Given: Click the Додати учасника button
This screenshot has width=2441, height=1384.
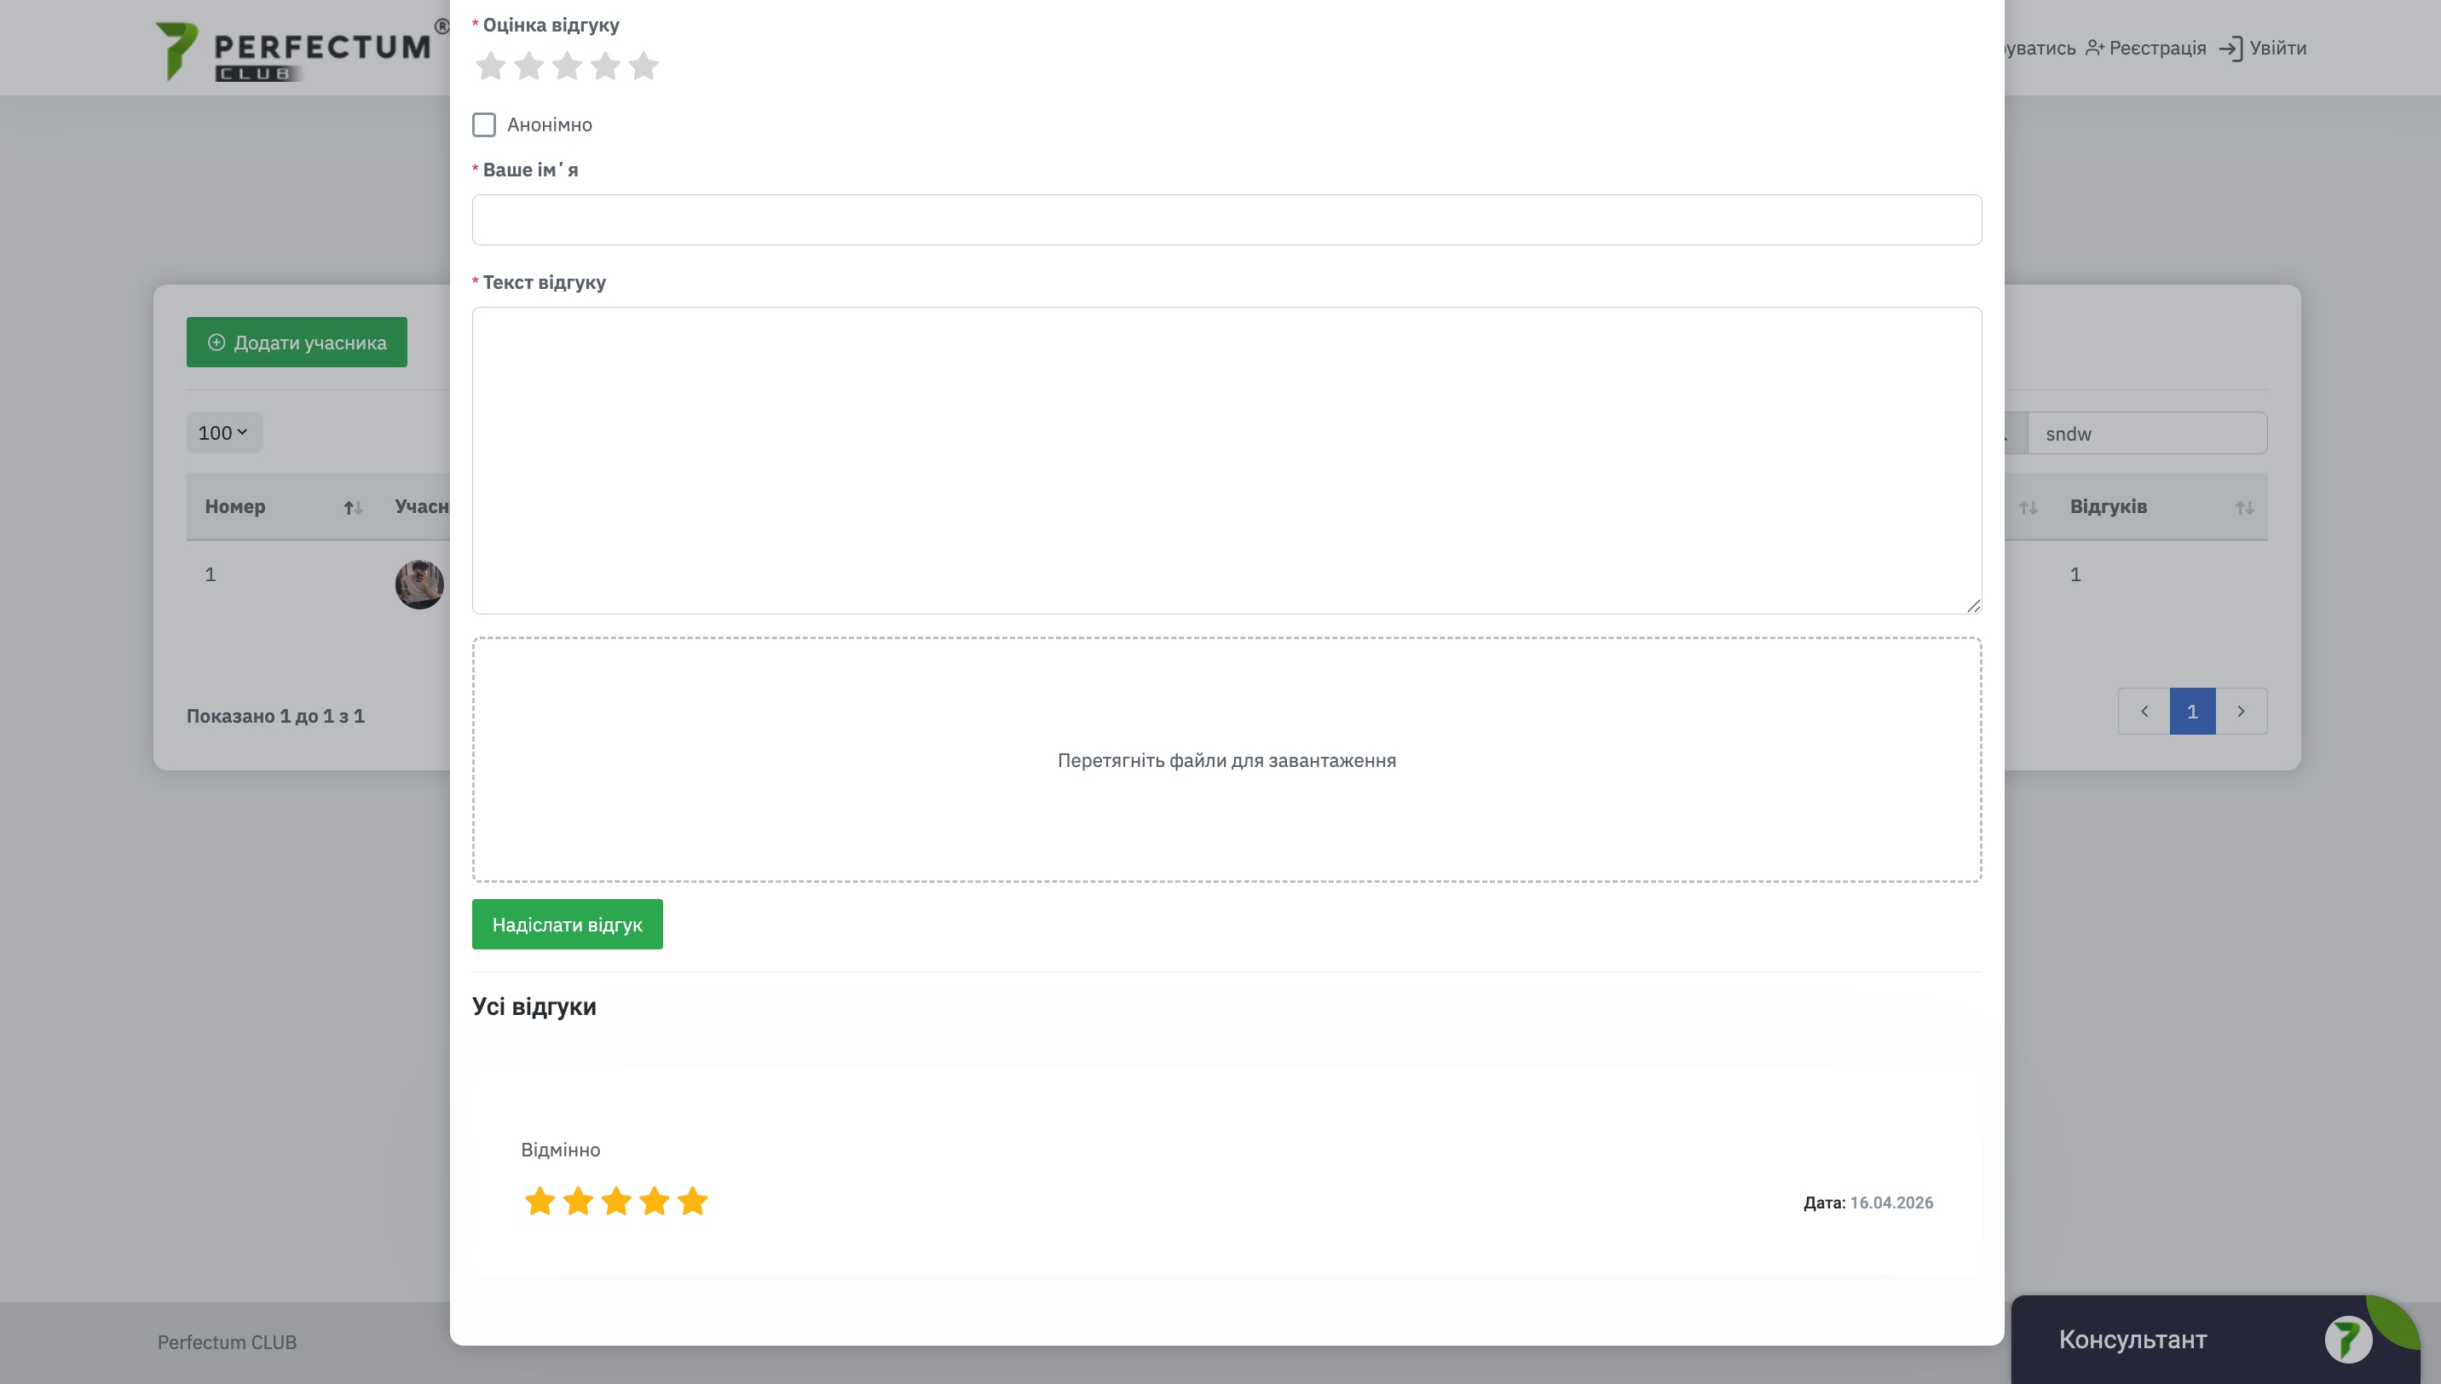Looking at the screenshot, I should pyautogui.click(x=297, y=343).
